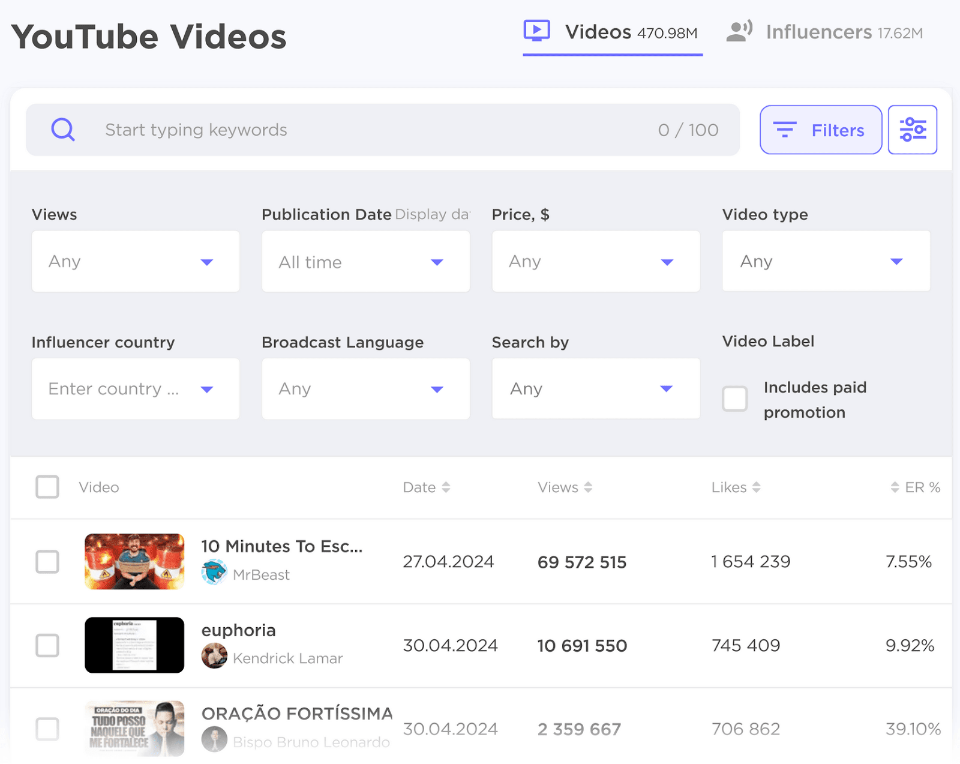Expand the Video type dropdown
The image size is (960, 764).
point(826,262)
